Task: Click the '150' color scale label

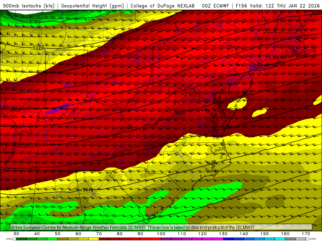Action: [x=264, y=234]
